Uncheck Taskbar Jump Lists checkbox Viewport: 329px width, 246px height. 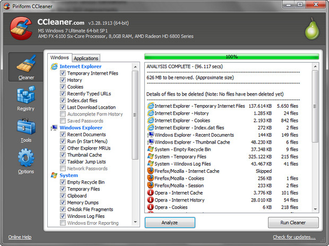63,162
